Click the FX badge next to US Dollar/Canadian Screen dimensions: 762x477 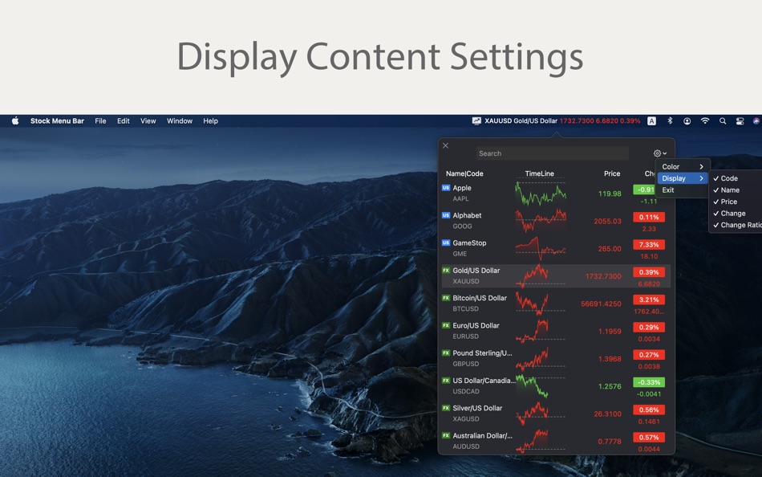click(446, 380)
